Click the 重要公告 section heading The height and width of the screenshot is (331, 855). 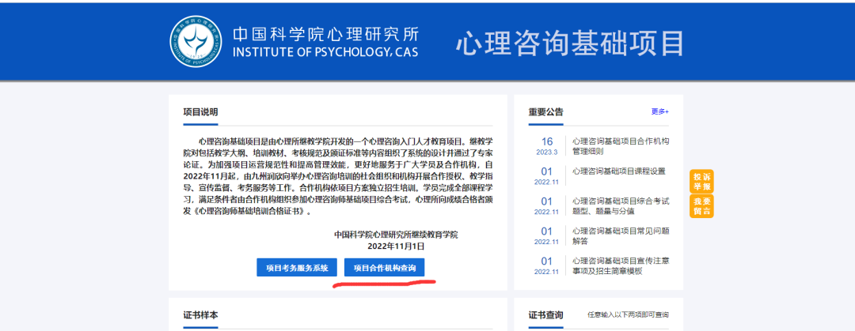tap(545, 112)
